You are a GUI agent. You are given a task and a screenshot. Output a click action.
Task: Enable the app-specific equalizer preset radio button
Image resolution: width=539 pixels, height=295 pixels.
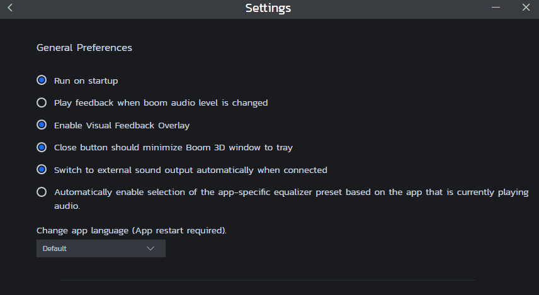click(x=42, y=192)
